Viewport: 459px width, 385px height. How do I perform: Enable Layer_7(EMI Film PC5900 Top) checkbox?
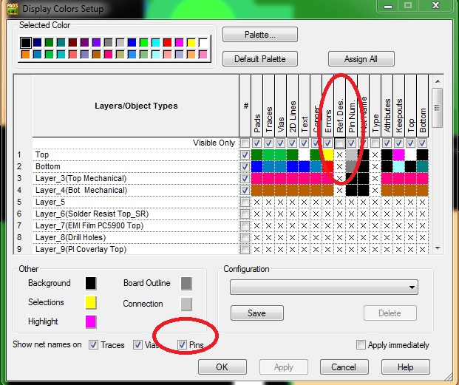(x=245, y=225)
